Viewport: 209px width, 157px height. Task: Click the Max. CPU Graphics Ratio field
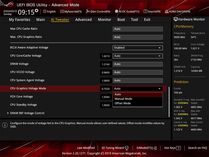point(138,37)
